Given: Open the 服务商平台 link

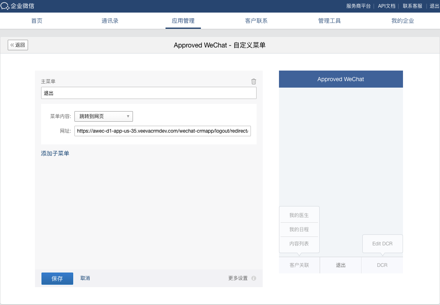Looking at the screenshot, I should pos(358,6).
